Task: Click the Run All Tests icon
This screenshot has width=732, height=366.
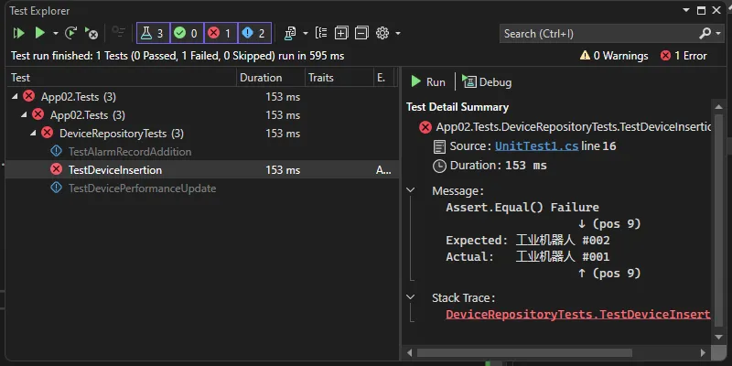Action: pos(18,33)
